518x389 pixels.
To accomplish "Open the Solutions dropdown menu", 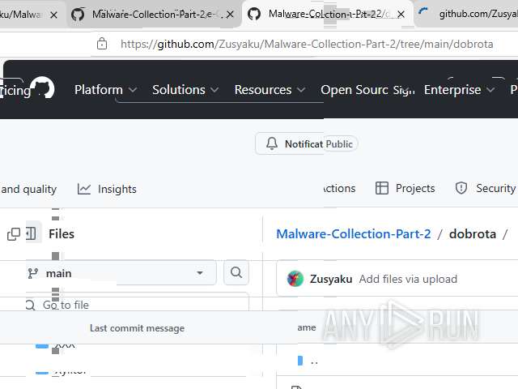I will pos(185,90).
